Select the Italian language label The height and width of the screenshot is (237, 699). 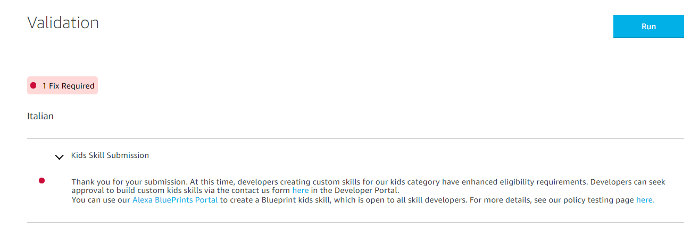pos(40,116)
